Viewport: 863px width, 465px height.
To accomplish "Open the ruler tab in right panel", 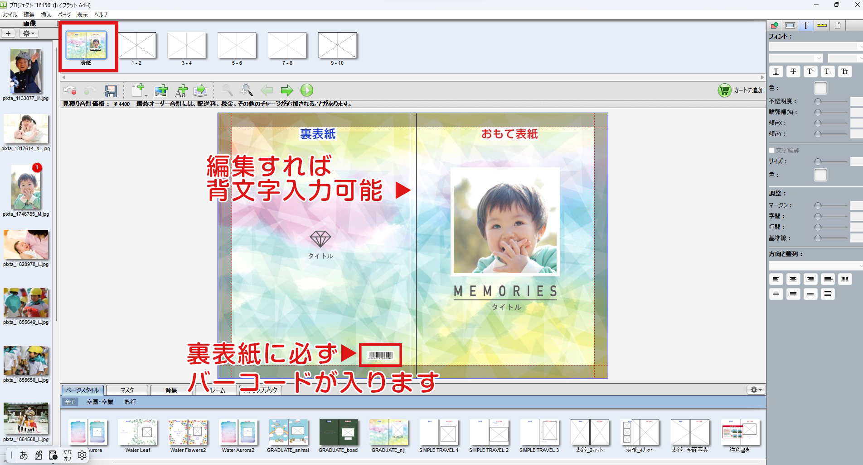I will click(822, 25).
